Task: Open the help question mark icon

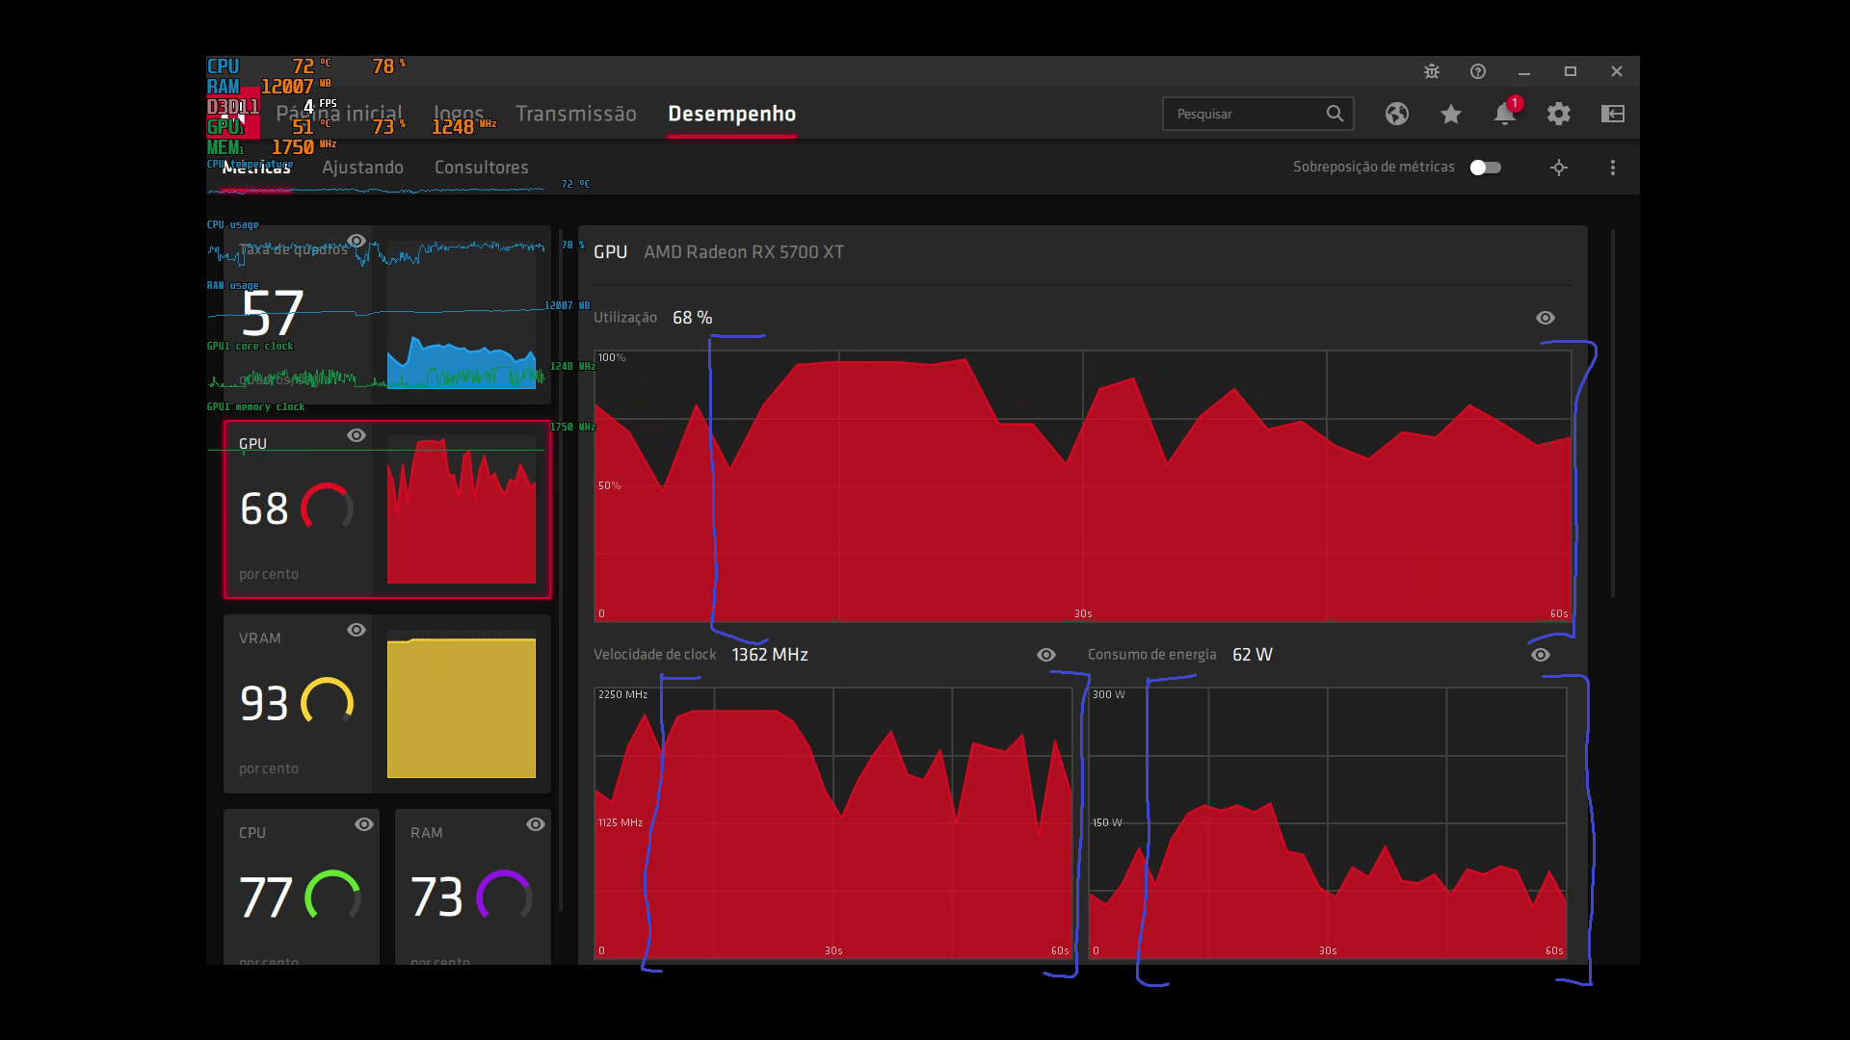Action: pos(1478,71)
